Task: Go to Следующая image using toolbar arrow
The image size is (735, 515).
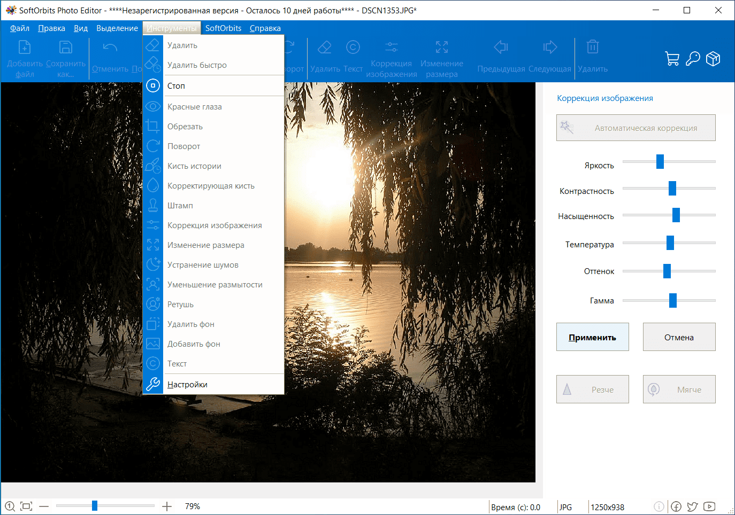Action: pyautogui.click(x=550, y=48)
